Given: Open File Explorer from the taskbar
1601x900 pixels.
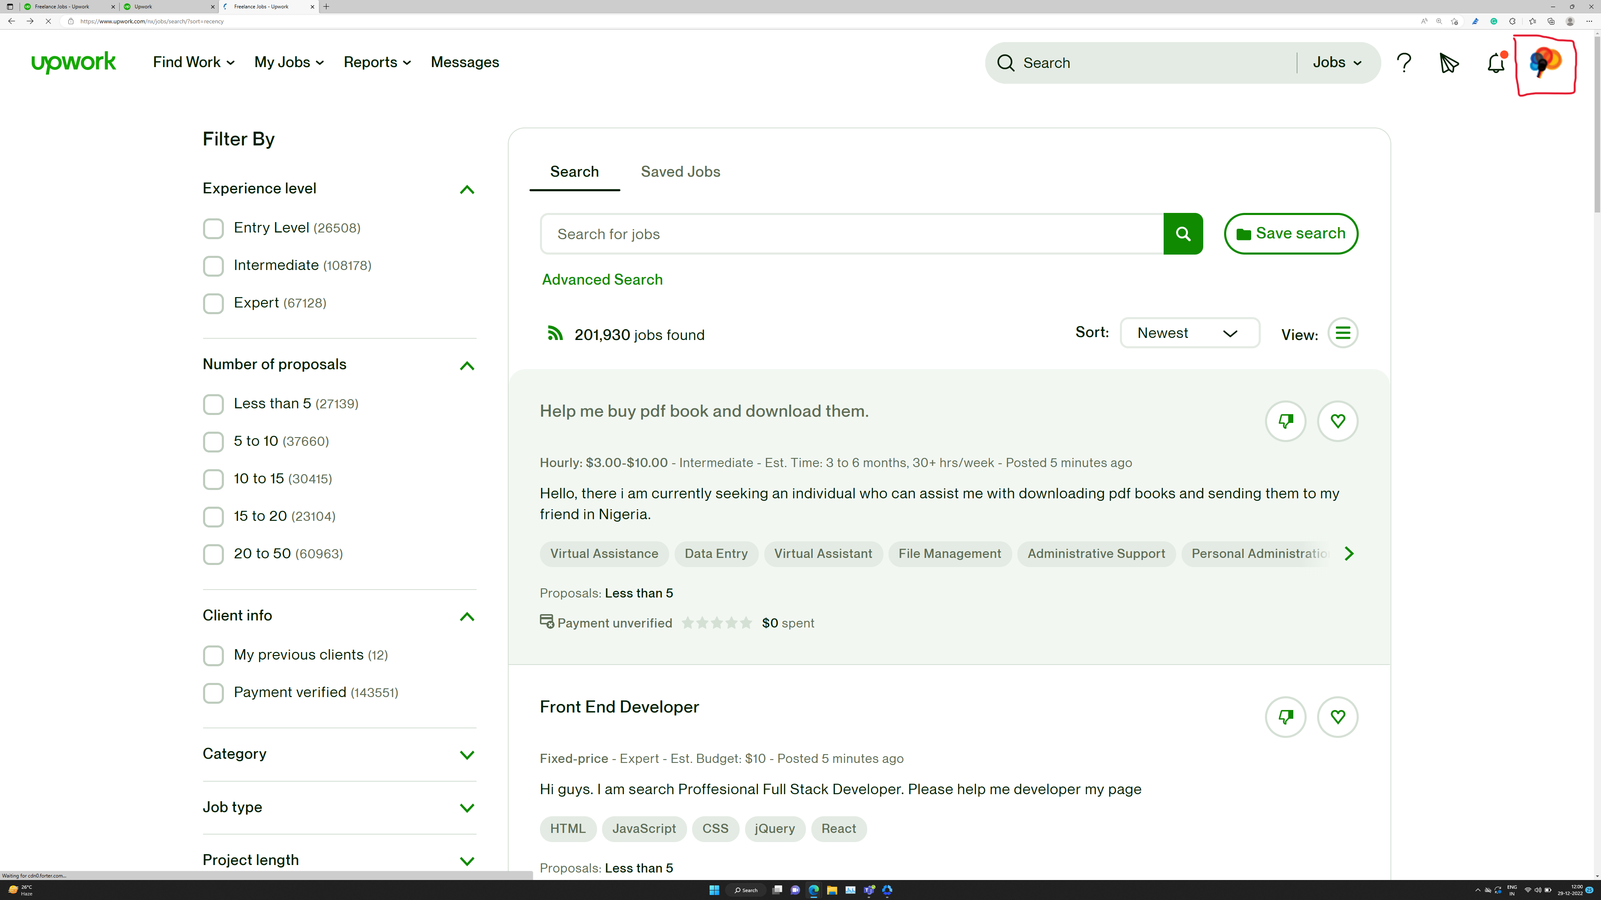Looking at the screenshot, I should click(832, 890).
